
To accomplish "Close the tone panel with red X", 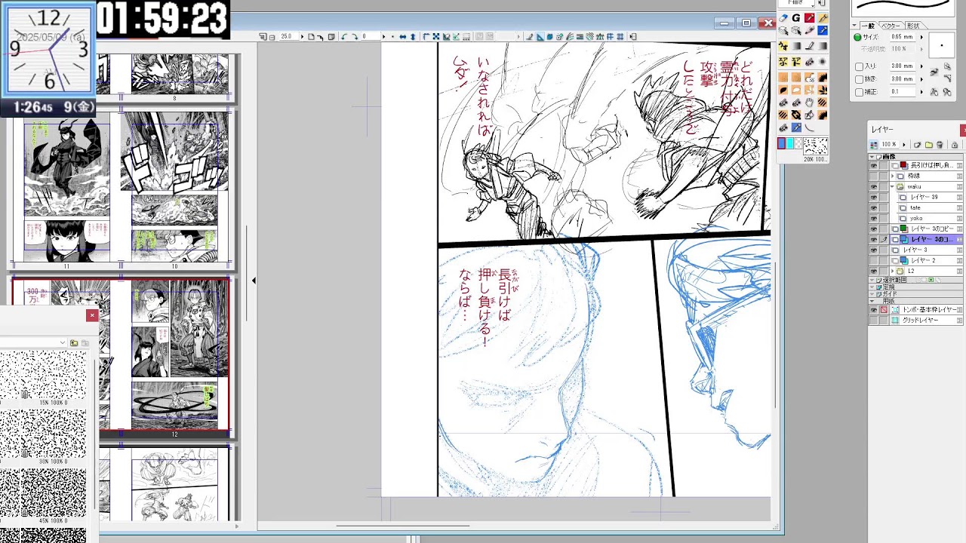I will click(x=92, y=315).
